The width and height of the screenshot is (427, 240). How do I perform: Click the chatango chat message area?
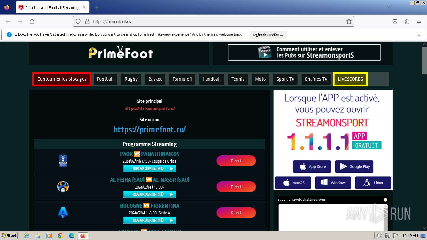pyautogui.click(x=330, y=217)
